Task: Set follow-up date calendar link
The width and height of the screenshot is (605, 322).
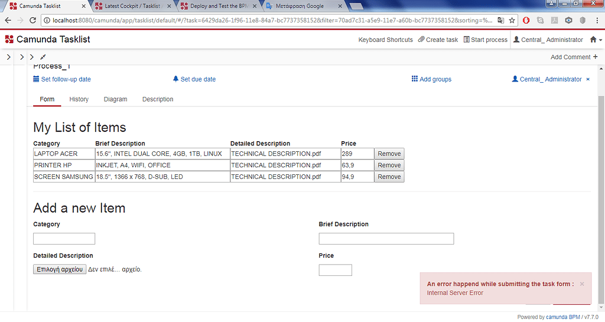Action: [x=62, y=79]
